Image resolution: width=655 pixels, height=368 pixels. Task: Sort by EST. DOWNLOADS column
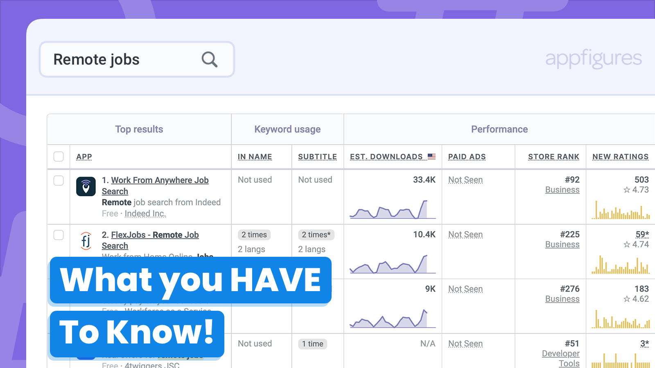[x=386, y=157]
